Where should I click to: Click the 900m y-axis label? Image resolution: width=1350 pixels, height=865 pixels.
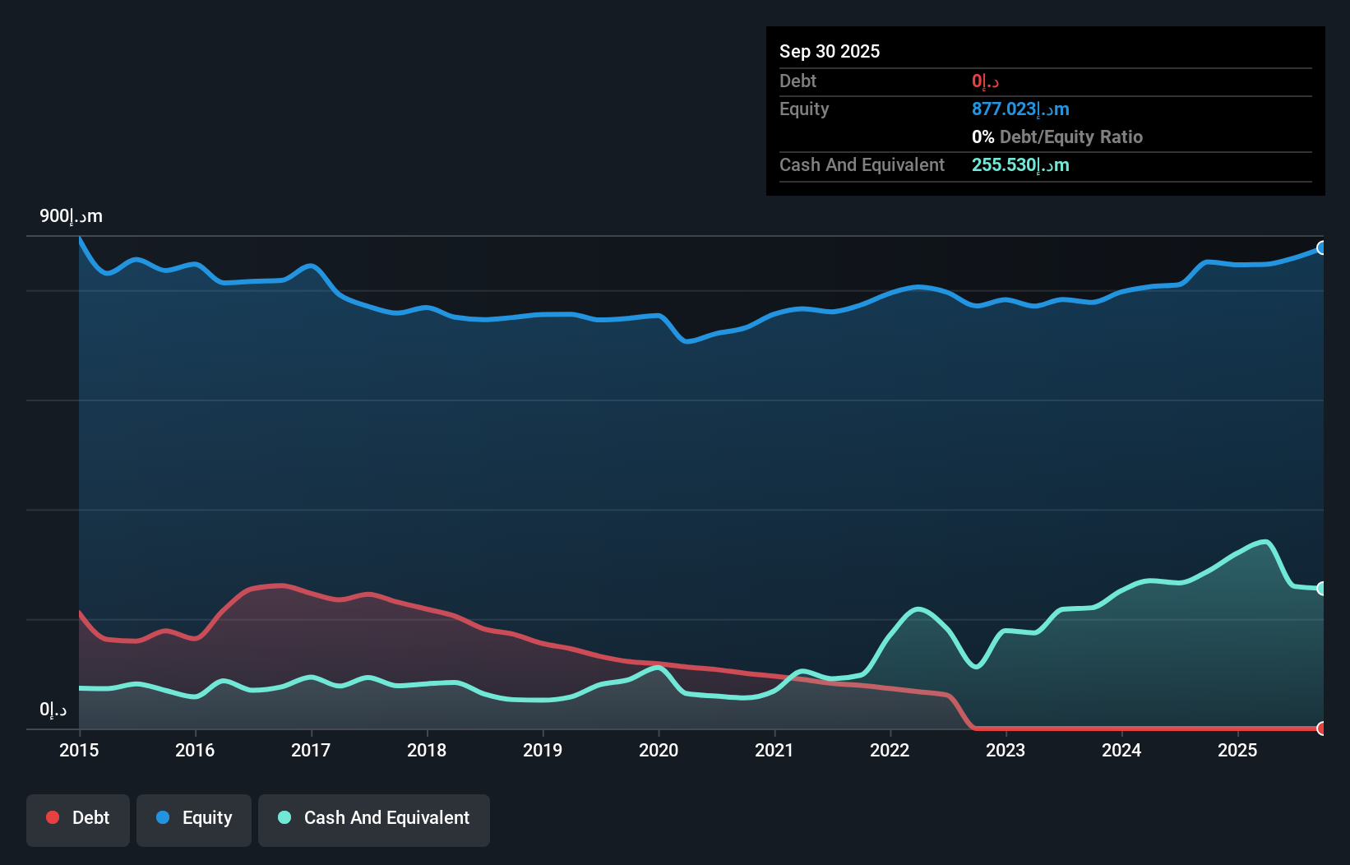tap(70, 215)
